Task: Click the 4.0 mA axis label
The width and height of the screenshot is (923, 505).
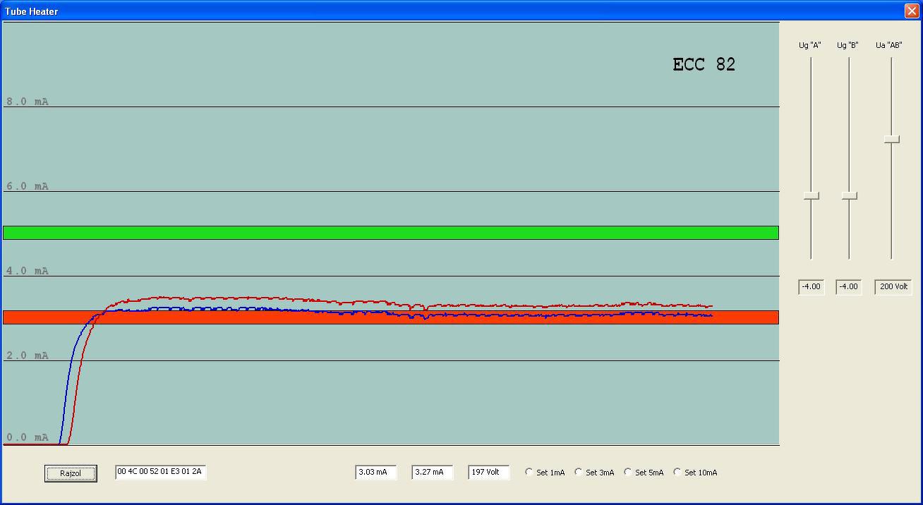Action: point(28,271)
